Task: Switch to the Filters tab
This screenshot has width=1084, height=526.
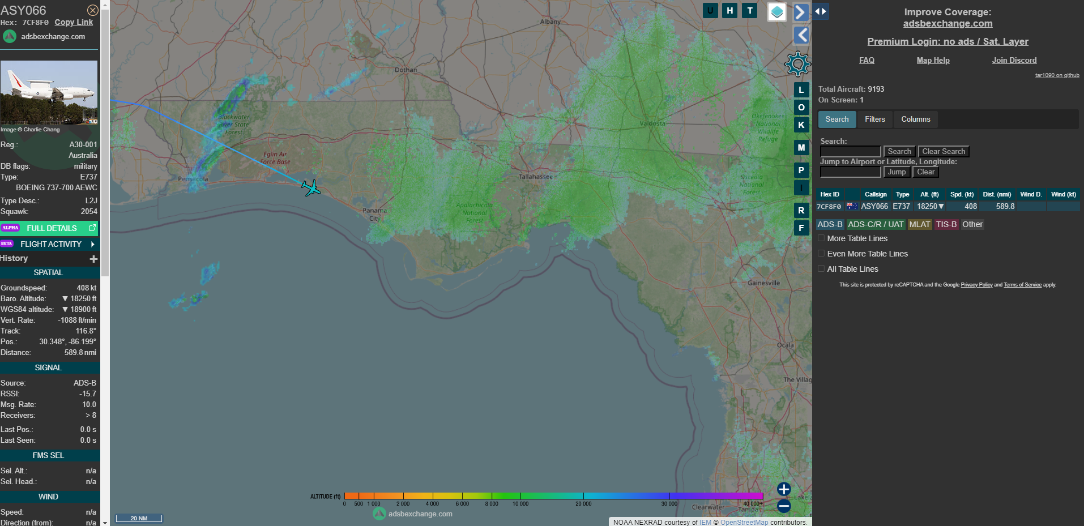Action: tap(874, 119)
